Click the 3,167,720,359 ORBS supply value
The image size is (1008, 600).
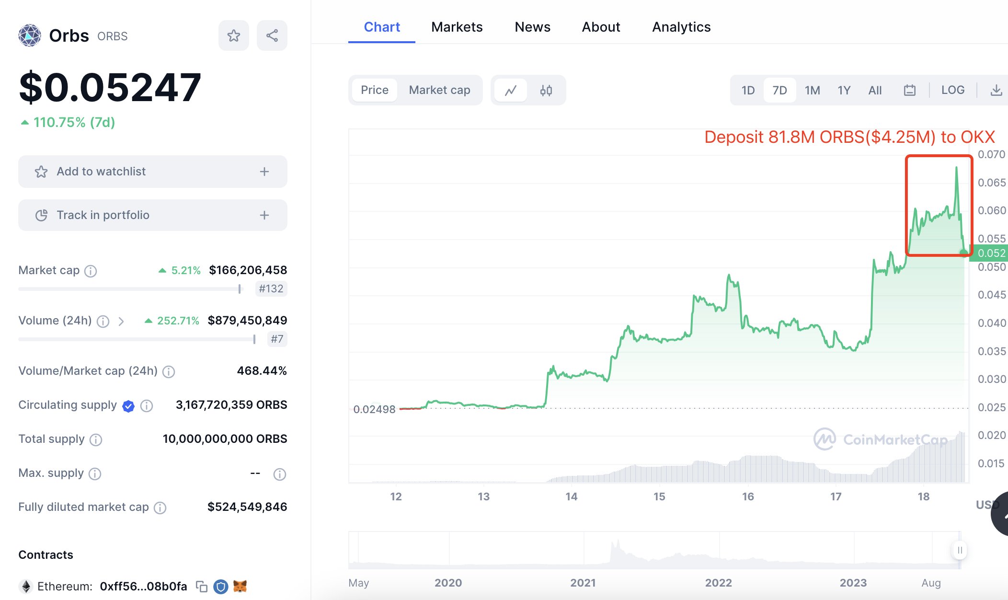(x=231, y=405)
